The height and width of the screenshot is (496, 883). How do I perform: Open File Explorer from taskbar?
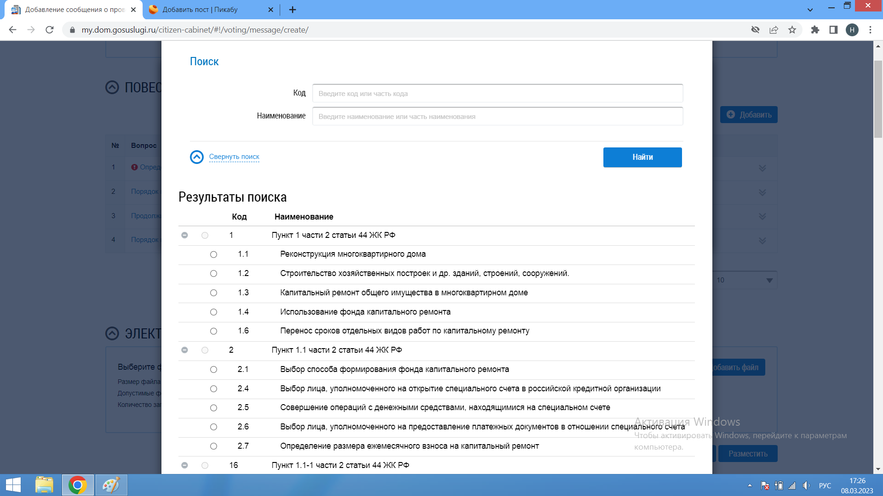pos(45,485)
